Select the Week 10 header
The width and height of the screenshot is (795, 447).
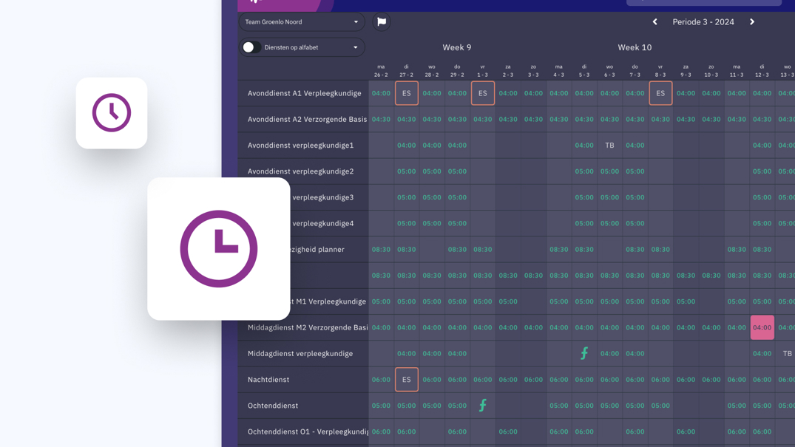click(635, 47)
